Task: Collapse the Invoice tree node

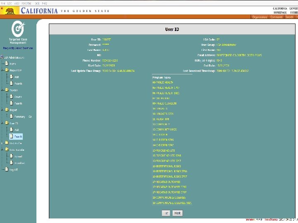Action: click(2, 90)
